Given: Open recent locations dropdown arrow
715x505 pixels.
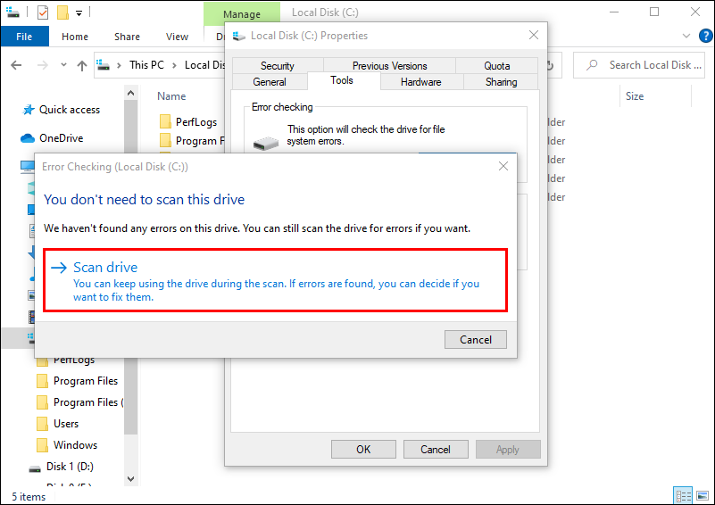Looking at the screenshot, I should pos(63,65).
